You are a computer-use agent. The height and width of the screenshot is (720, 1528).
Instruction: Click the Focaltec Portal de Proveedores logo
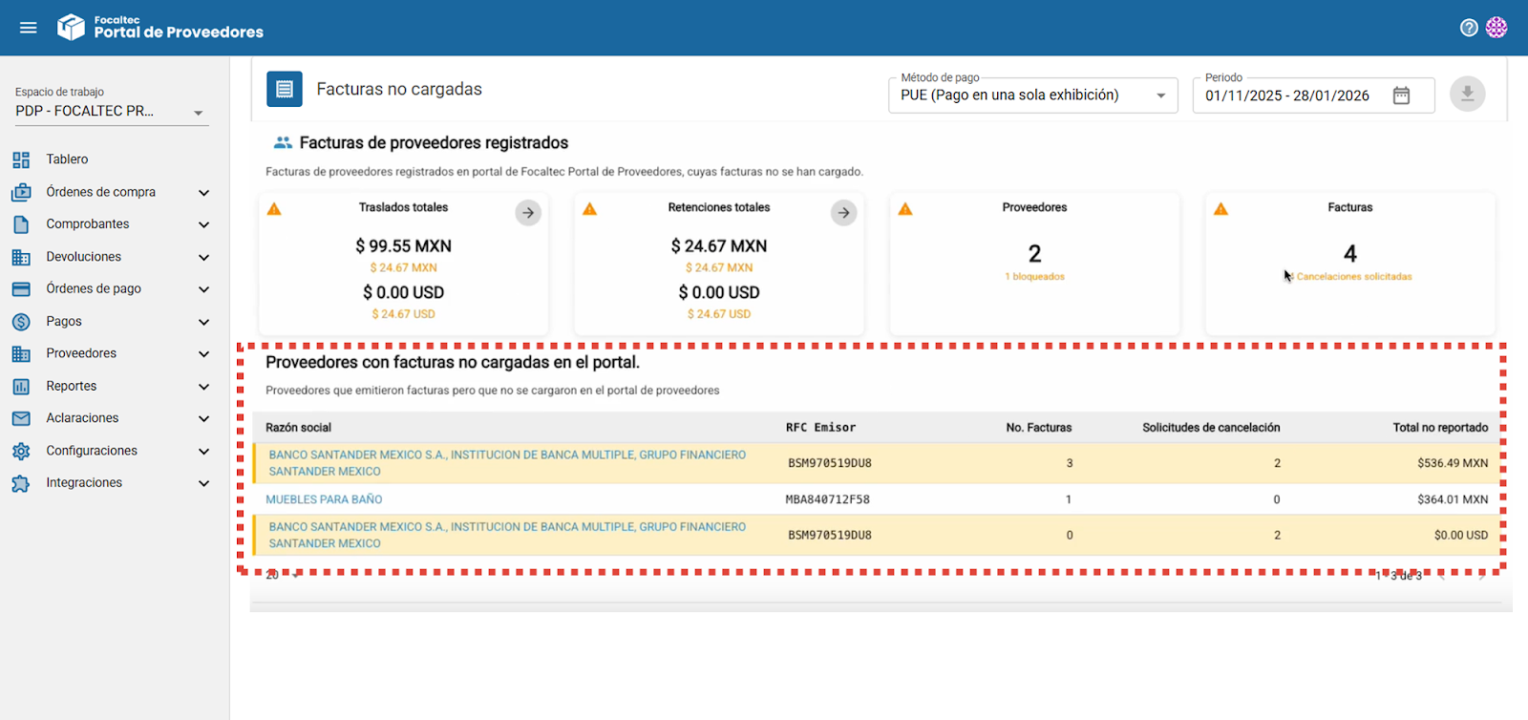(160, 27)
